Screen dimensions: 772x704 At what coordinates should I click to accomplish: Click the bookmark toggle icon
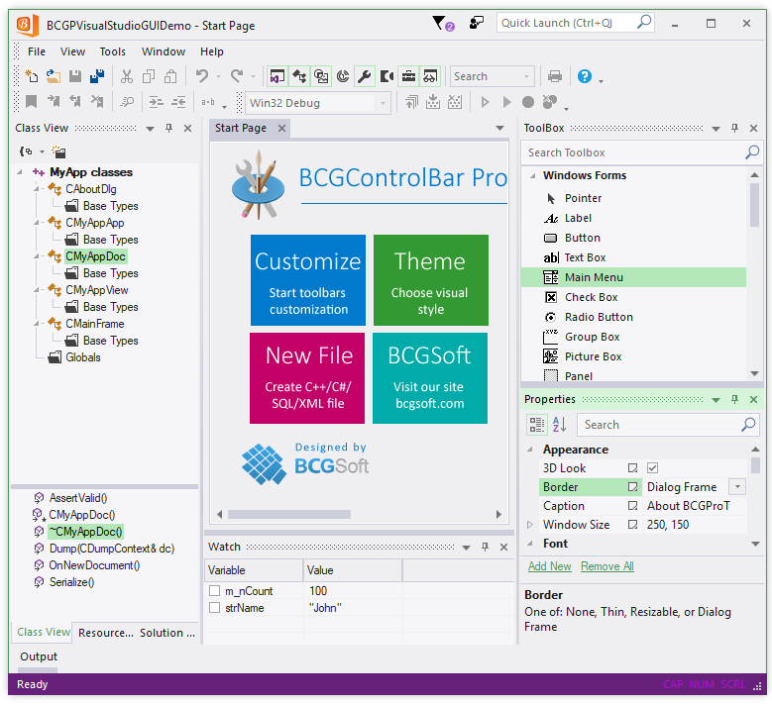click(32, 102)
